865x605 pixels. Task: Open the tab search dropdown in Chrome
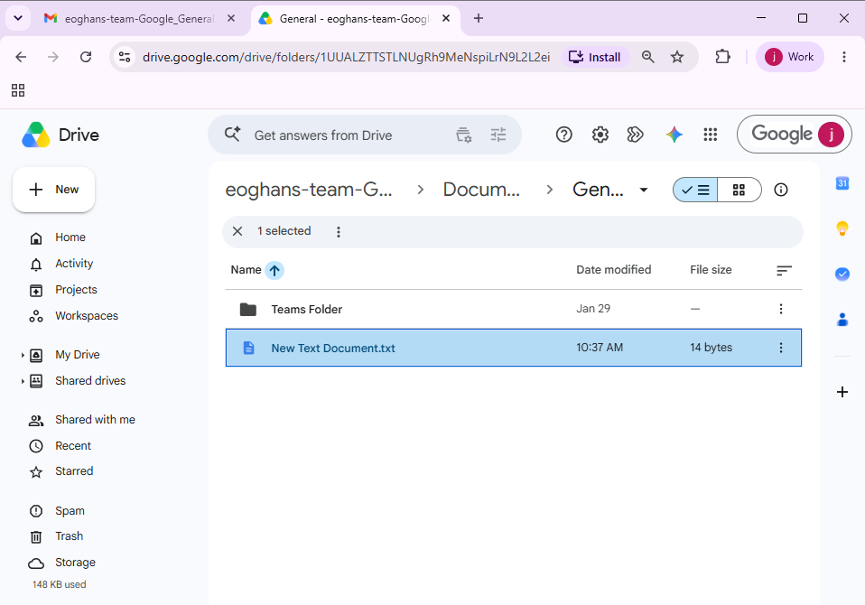[x=18, y=18]
